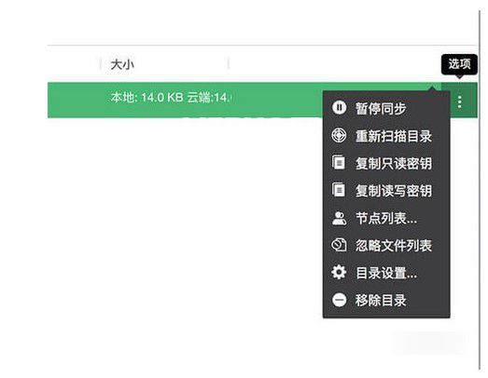
Task: Click the copy icon for 复制只读密钥
Action: [x=339, y=162]
